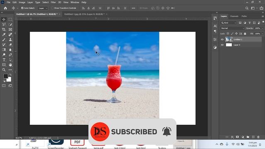The height and width of the screenshot is (149, 265).
Task: Select the Move tool
Action: tap(4, 19)
